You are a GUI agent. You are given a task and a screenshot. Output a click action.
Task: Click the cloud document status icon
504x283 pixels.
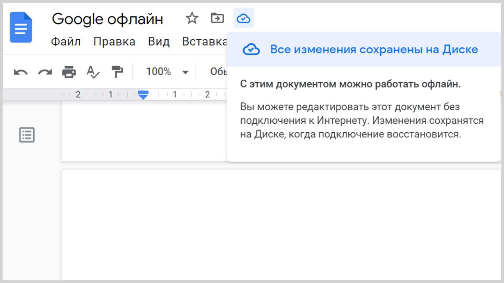click(x=243, y=18)
